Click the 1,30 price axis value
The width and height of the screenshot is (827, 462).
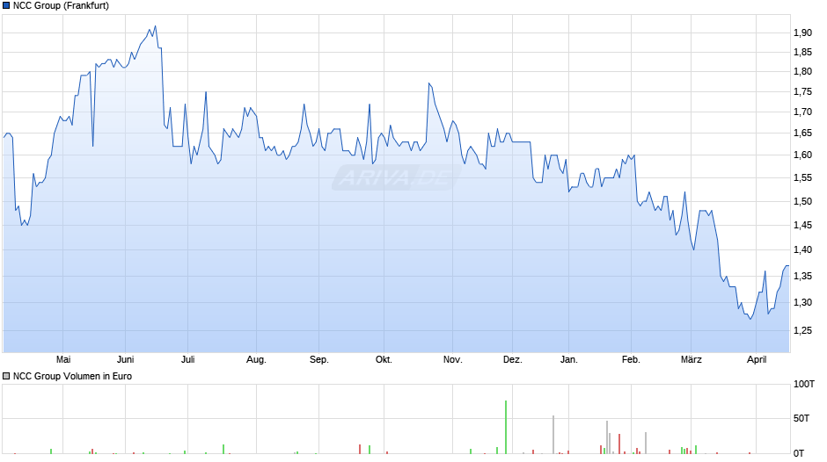click(x=802, y=303)
